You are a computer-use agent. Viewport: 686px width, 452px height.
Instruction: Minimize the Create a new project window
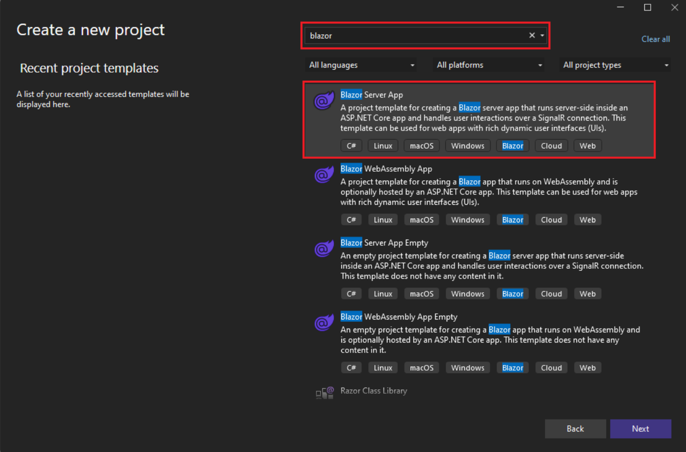pyautogui.click(x=620, y=7)
